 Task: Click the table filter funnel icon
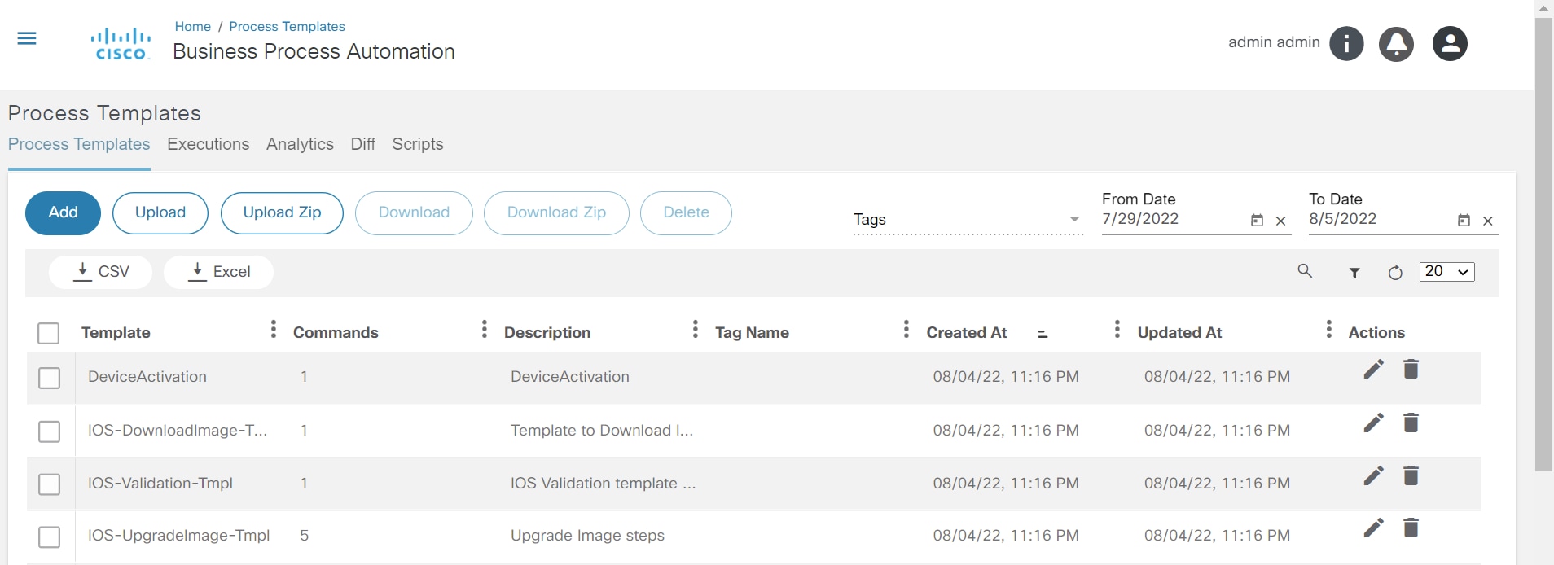coord(1354,273)
